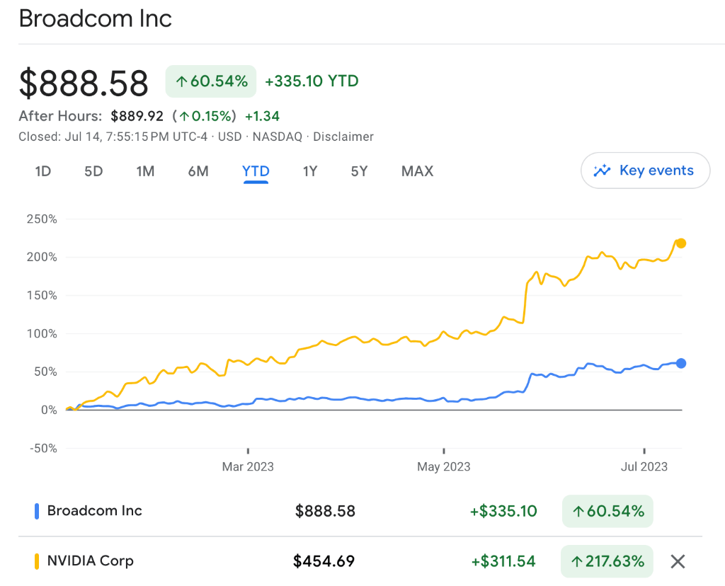Click NVIDIA's yellow legend color marker
725x586 pixels.
pos(36,562)
